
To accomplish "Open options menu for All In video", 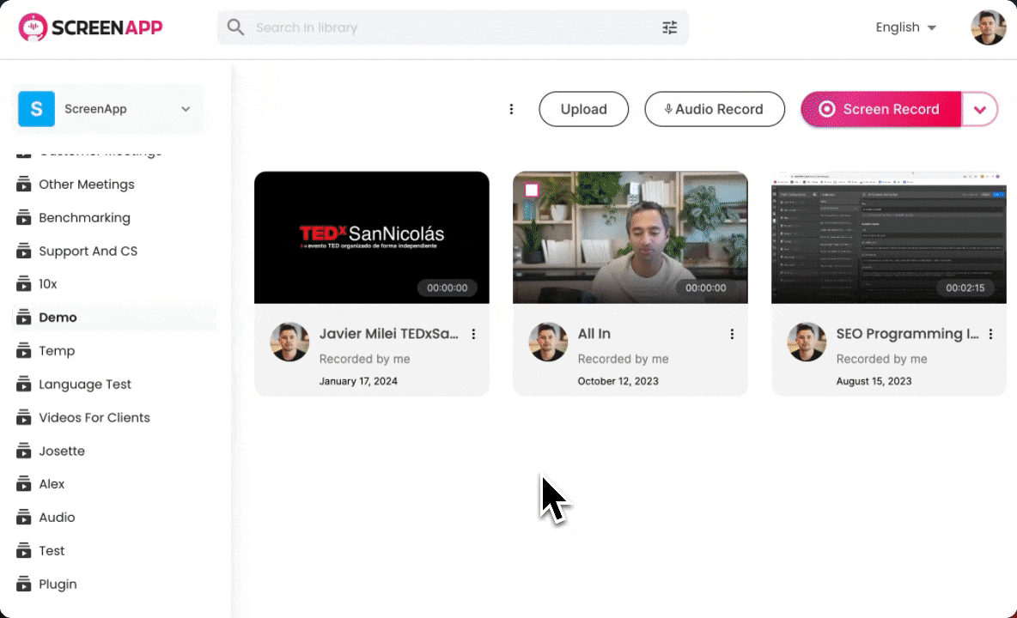I will coord(732,334).
